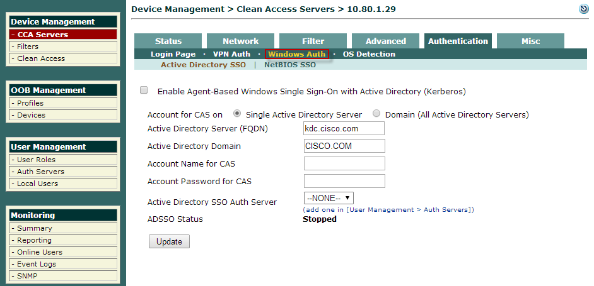Screen dimensions: 594x286
Task: Go to the Filter tab
Action: (x=313, y=41)
